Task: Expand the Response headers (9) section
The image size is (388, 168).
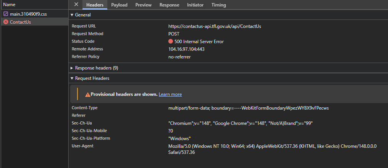Action: coord(72,68)
